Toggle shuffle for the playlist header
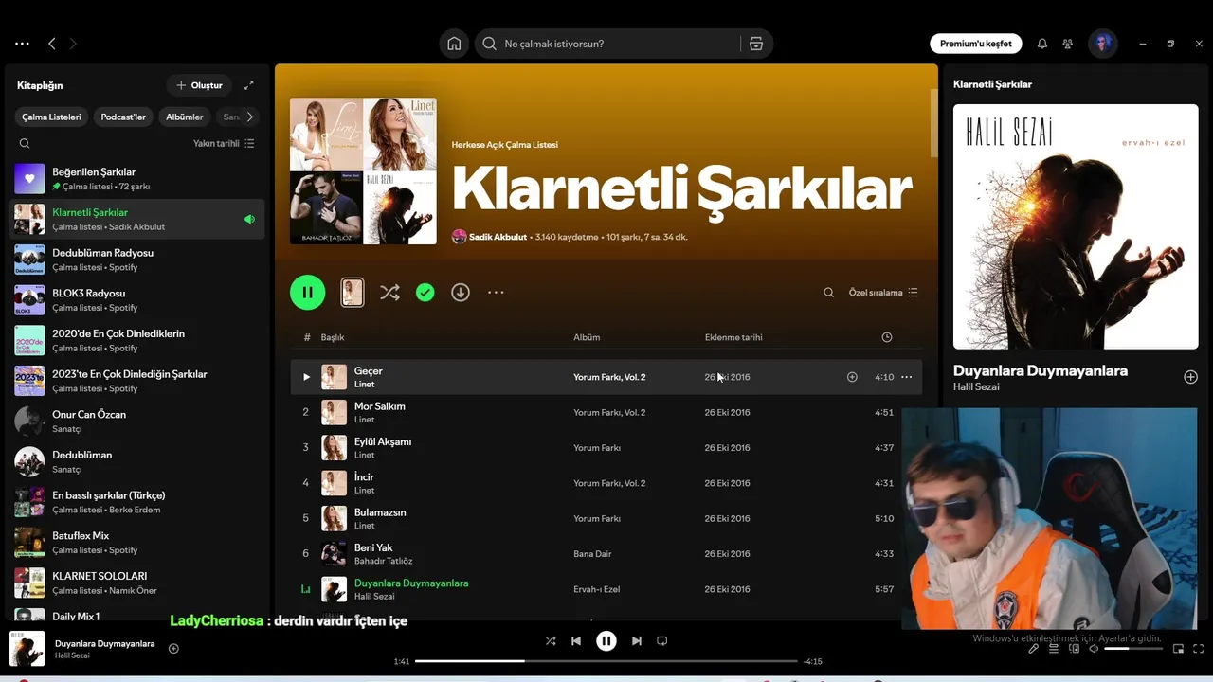The width and height of the screenshot is (1213, 682). point(389,293)
